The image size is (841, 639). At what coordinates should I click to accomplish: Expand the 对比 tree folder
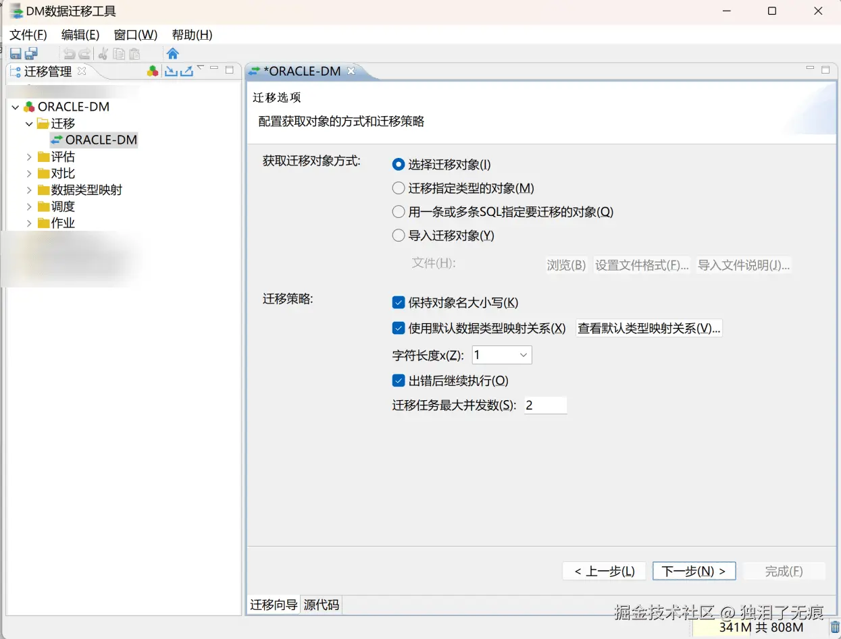(29, 173)
